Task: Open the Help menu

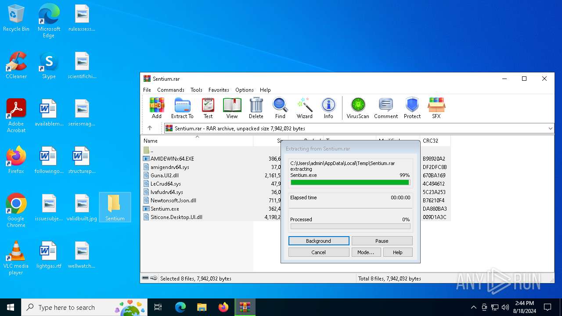Action: click(x=265, y=90)
